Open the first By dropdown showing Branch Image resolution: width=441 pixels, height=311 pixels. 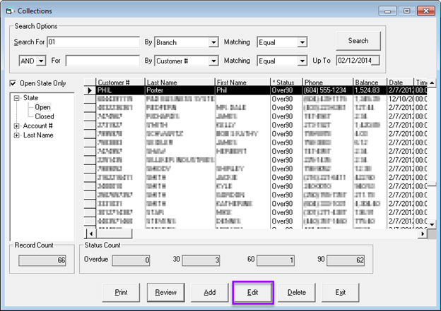point(213,42)
